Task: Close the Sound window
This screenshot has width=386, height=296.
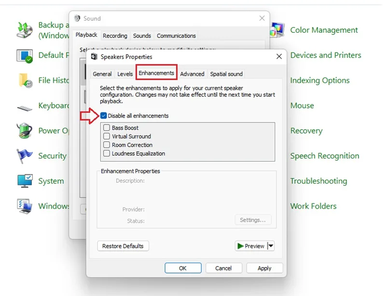Action: [262, 18]
